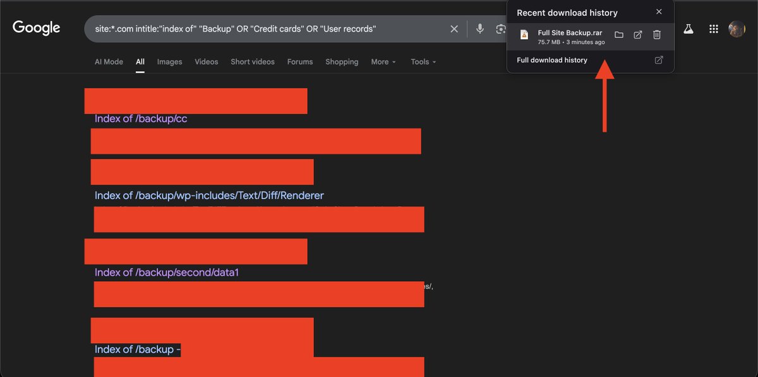Open result Index of /backup/wp-includes/Text/Diff/Renderer
The width and height of the screenshot is (758, 377).
[x=209, y=195]
